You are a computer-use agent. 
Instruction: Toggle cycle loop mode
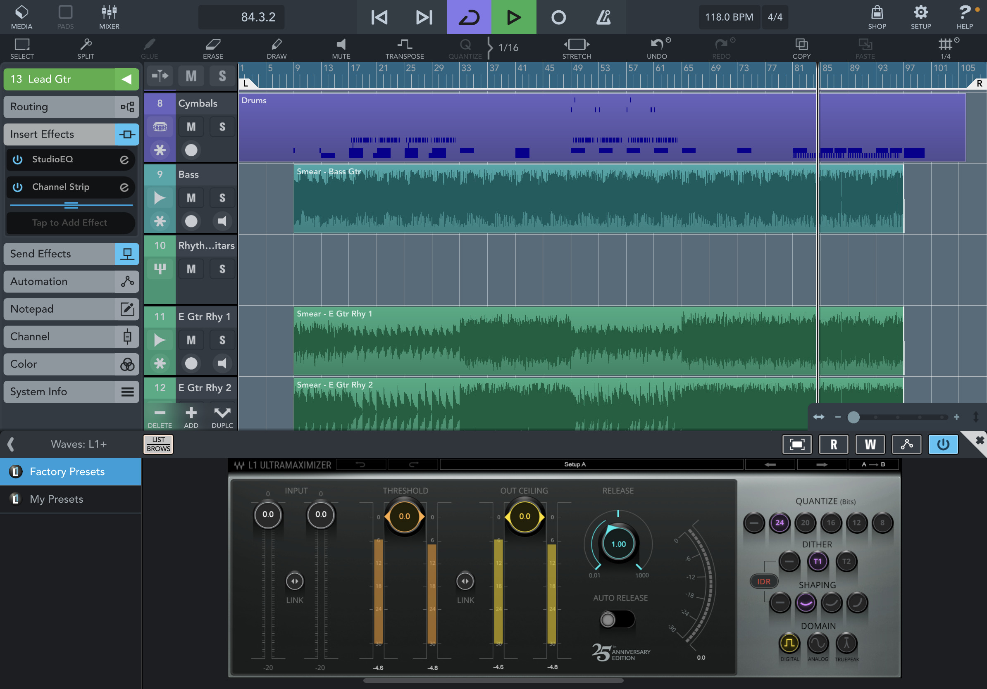coord(469,17)
